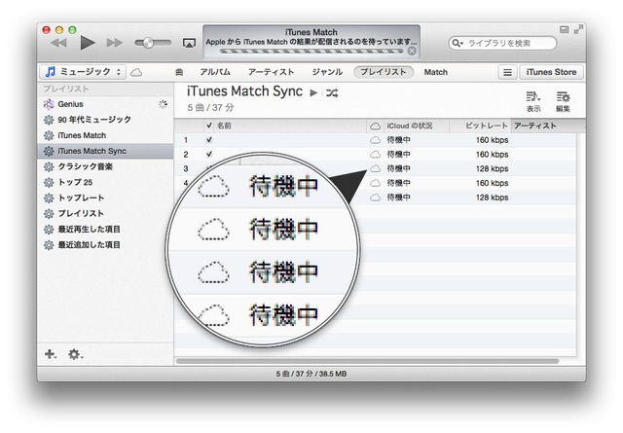Sort by ビットレート column header
This screenshot has width=623, height=433.
click(480, 126)
